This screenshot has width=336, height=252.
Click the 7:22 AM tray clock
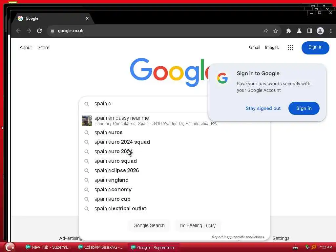click(x=325, y=247)
